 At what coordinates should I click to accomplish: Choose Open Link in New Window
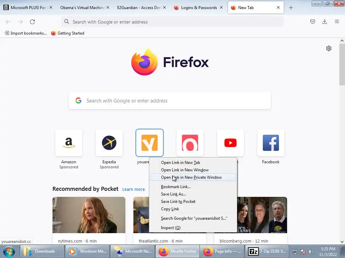[193, 170]
